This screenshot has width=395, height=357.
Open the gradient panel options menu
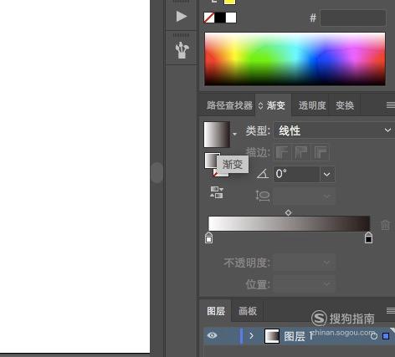[x=390, y=105]
